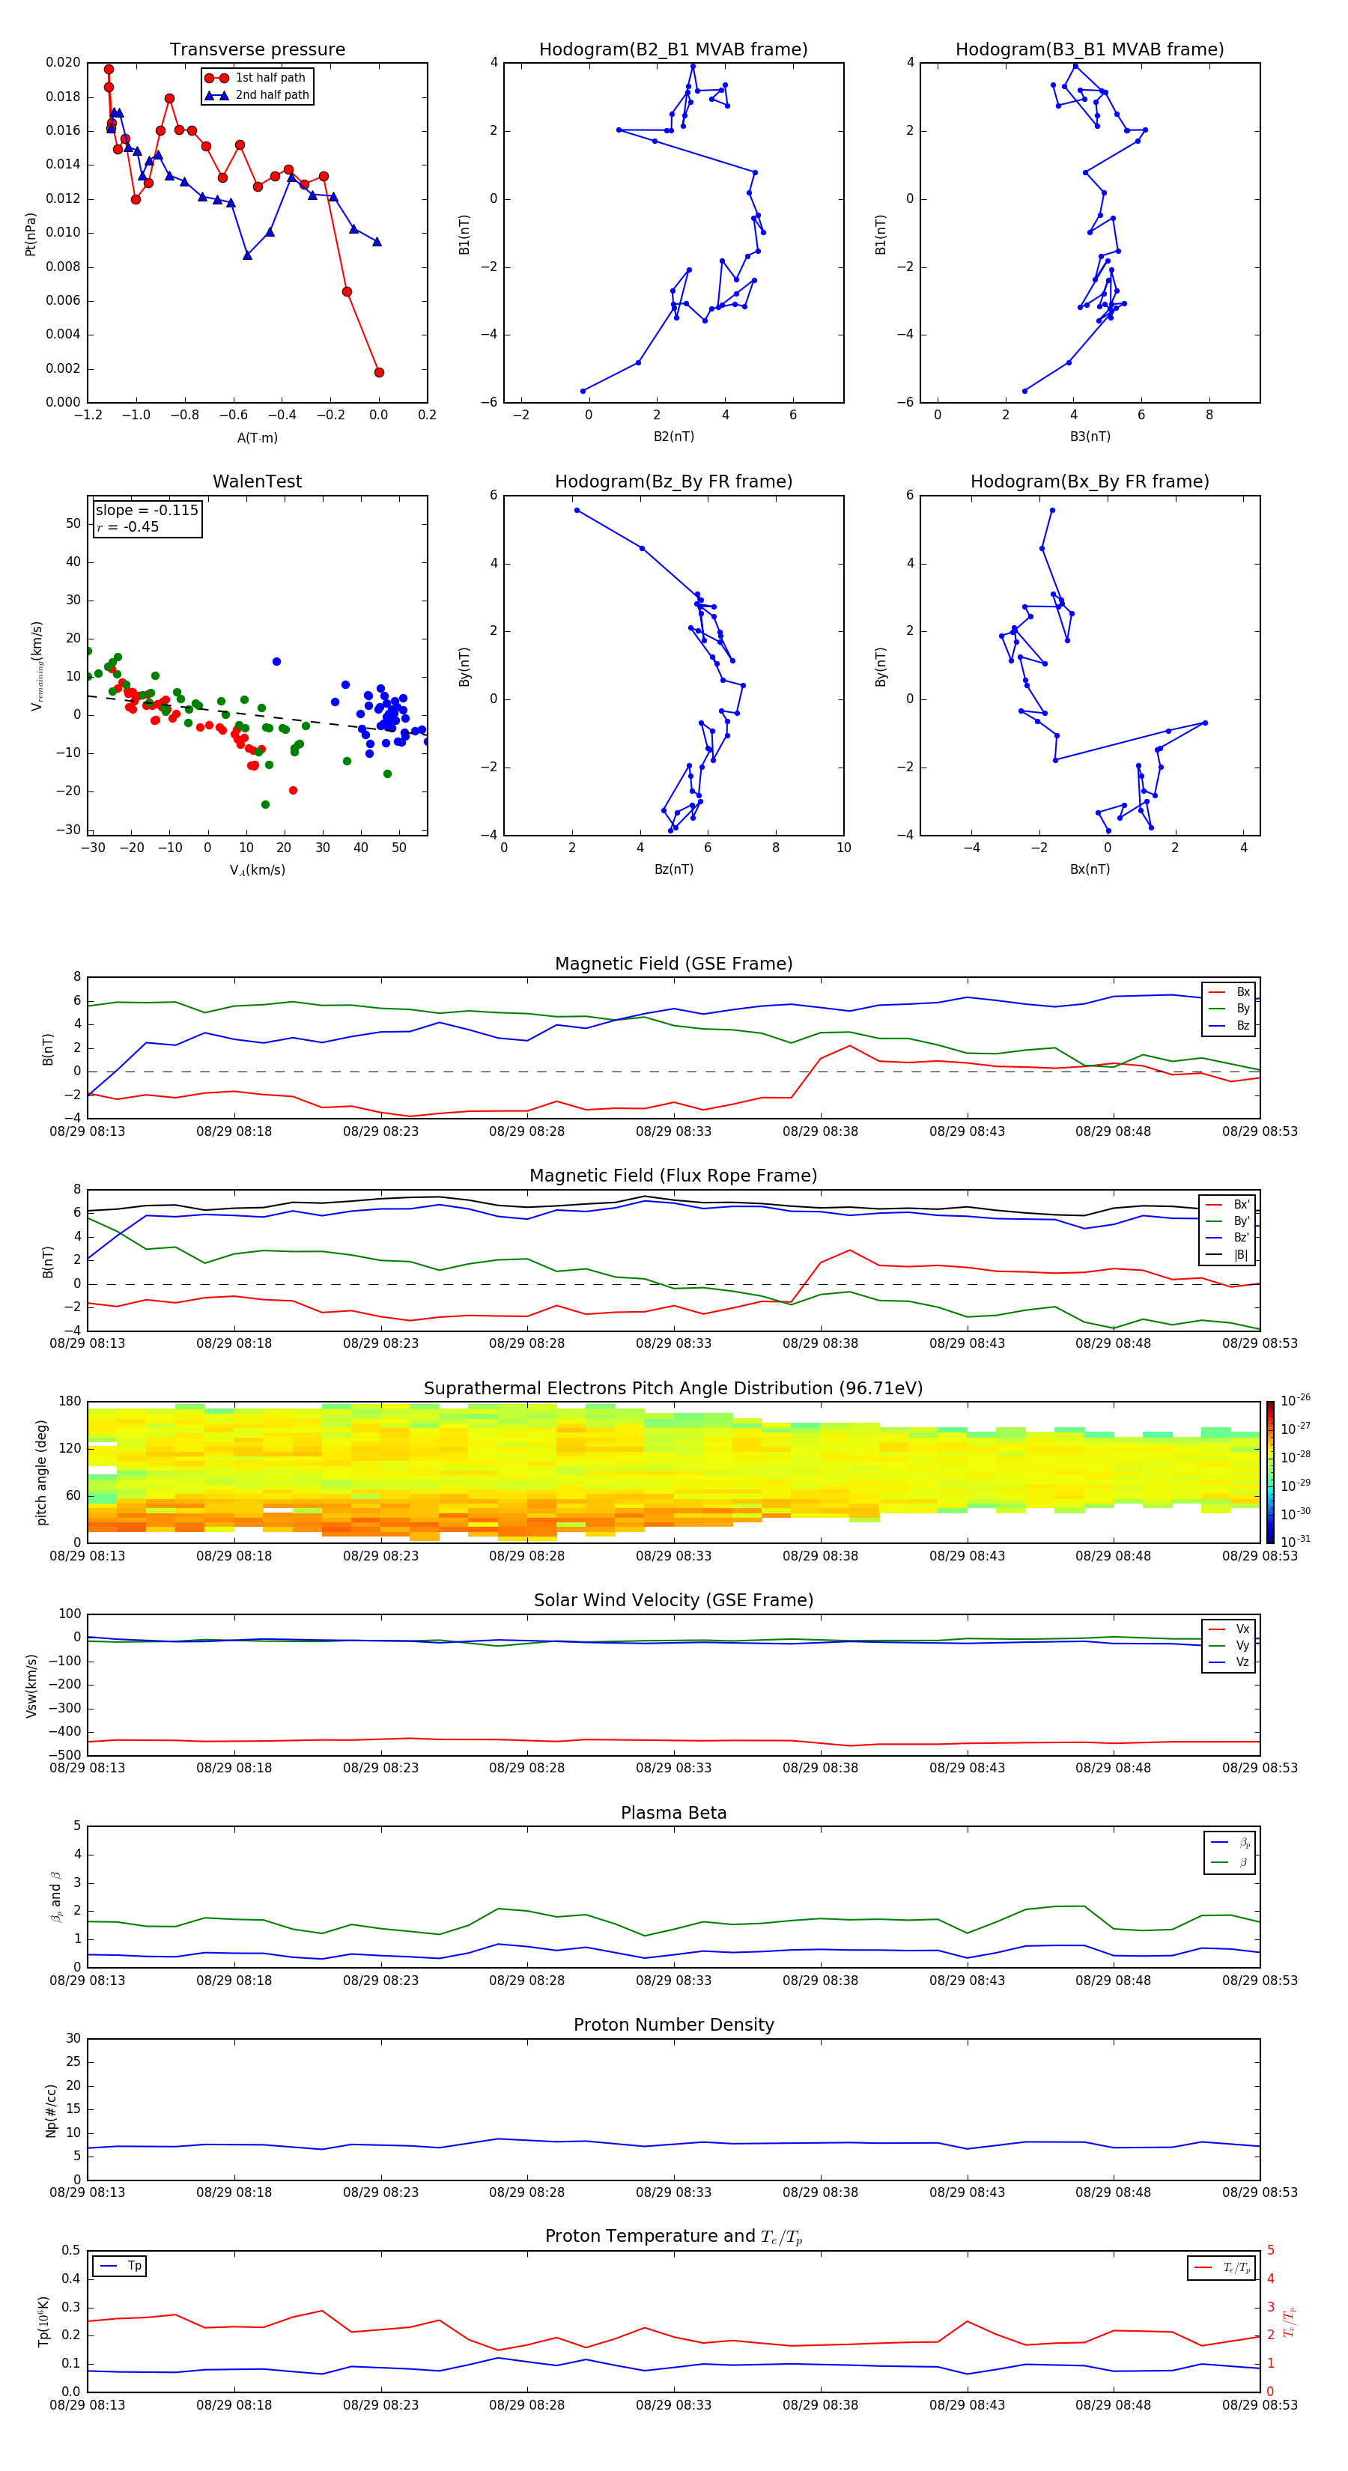This screenshot has width=1348, height=2471.
Task: Click the 'Magnetic Field (GSE Frame)' title
Action: click(x=673, y=964)
